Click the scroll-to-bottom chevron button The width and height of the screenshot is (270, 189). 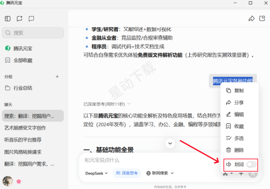click(x=170, y=143)
